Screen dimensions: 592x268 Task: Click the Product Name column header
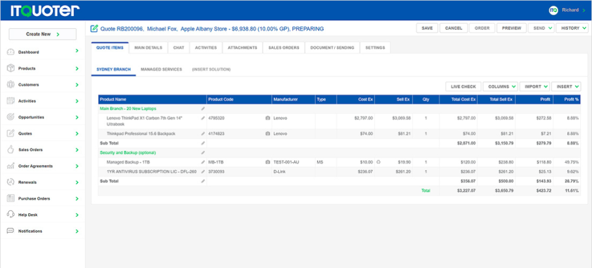[x=152, y=99]
